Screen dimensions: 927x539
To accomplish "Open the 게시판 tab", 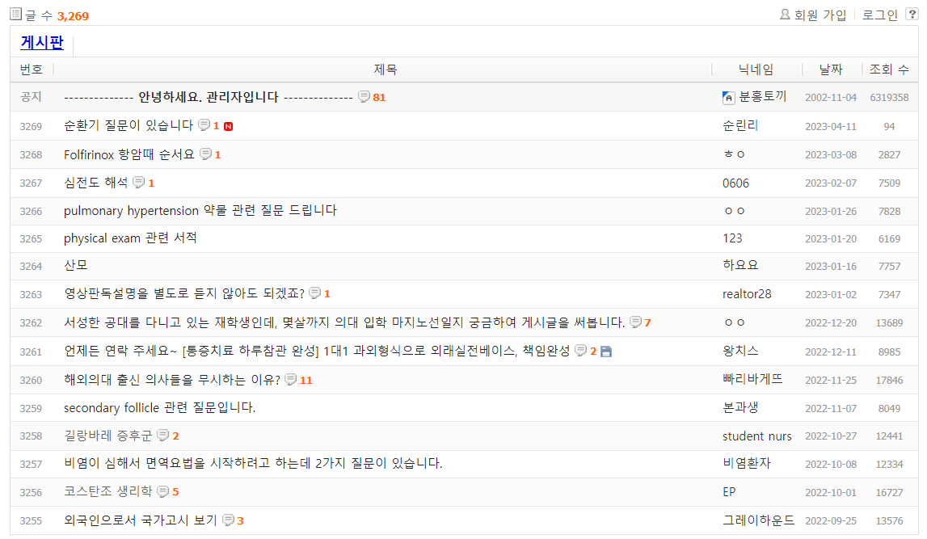I will point(41,43).
